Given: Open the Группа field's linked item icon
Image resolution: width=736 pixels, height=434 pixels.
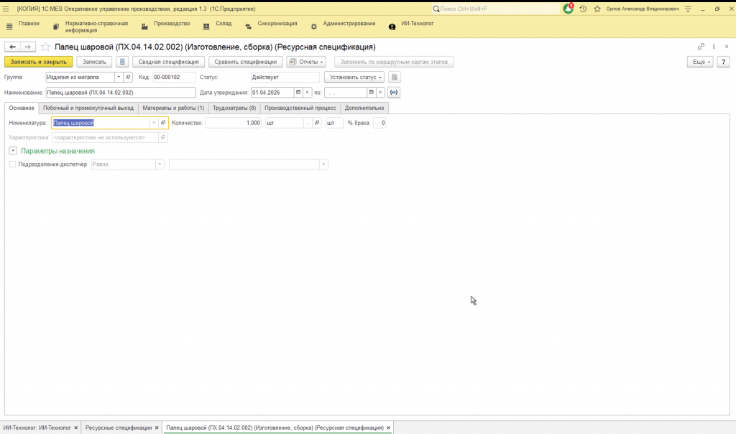Looking at the screenshot, I should tap(128, 77).
